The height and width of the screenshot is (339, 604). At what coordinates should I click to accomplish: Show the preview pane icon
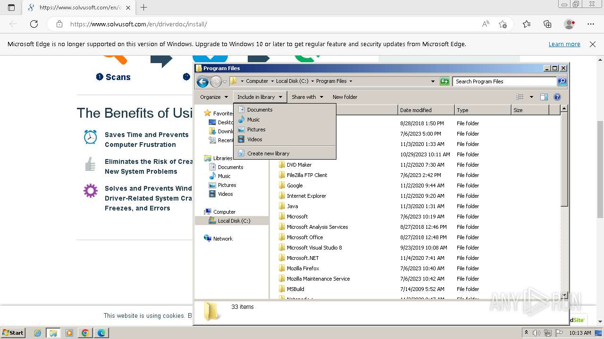(544, 97)
